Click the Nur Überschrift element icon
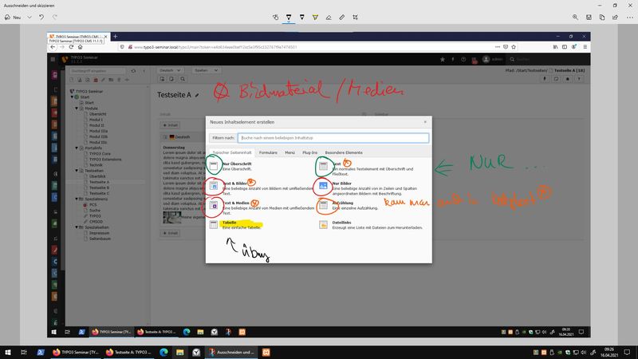638x359 pixels. pyautogui.click(x=214, y=166)
